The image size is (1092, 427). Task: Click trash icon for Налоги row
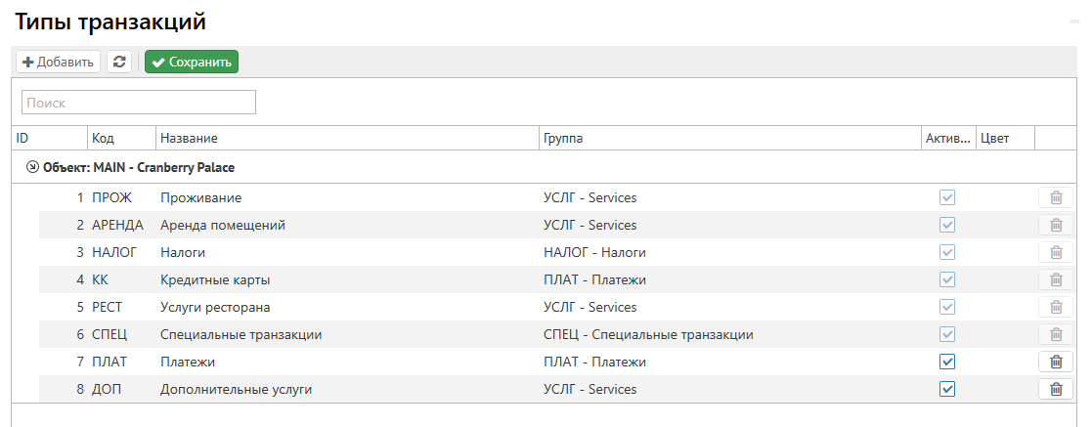point(1056,252)
